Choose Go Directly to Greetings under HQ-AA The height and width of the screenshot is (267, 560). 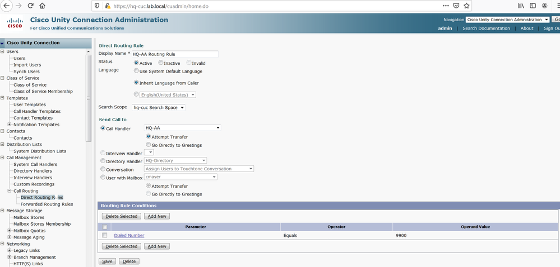148,145
